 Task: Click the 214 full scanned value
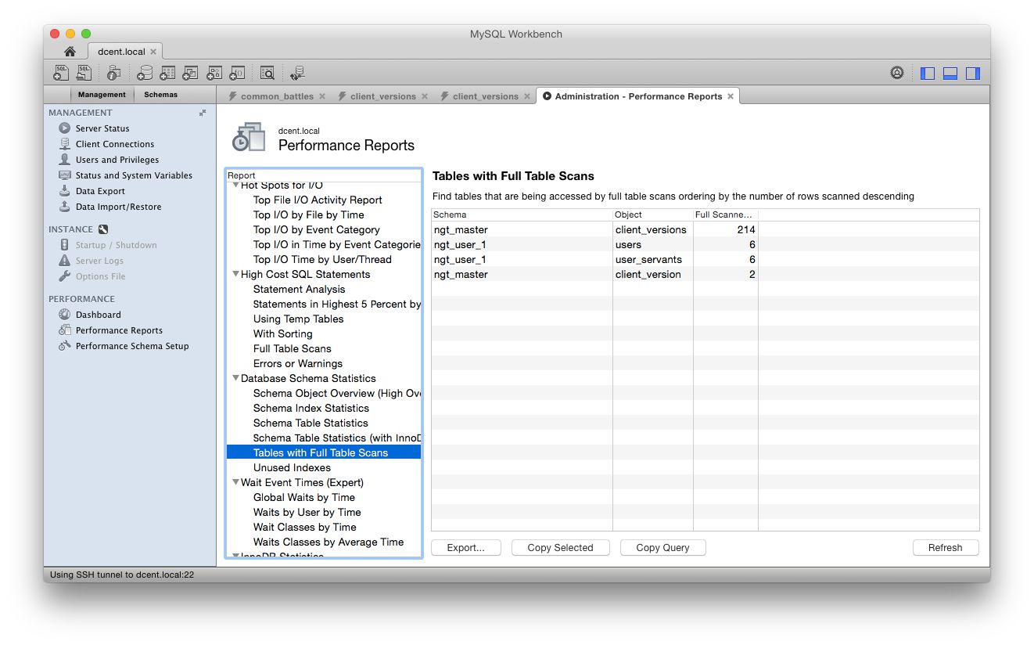(x=745, y=229)
